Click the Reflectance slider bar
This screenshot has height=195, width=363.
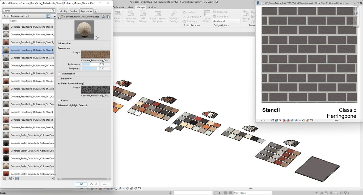pyautogui.click(x=90, y=64)
